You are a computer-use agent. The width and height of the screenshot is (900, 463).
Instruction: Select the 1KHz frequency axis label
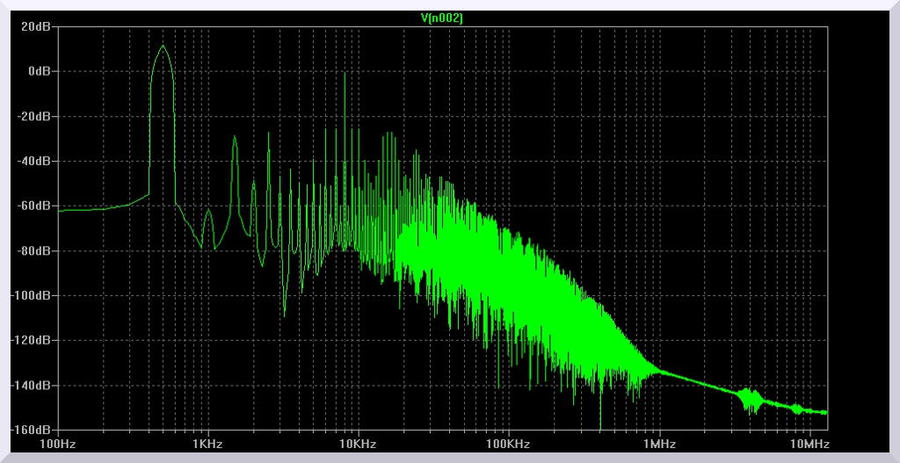(207, 445)
